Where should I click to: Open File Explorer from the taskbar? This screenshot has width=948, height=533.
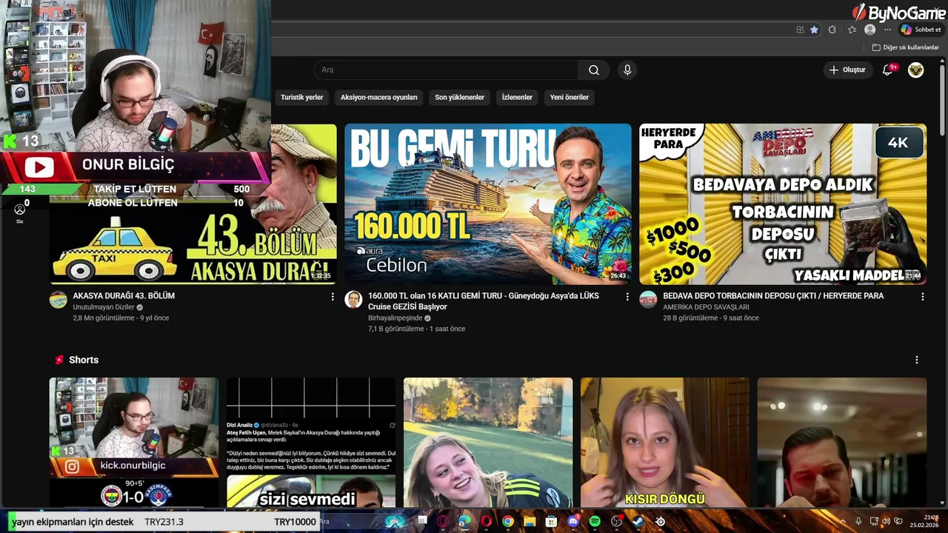[530, 522]
